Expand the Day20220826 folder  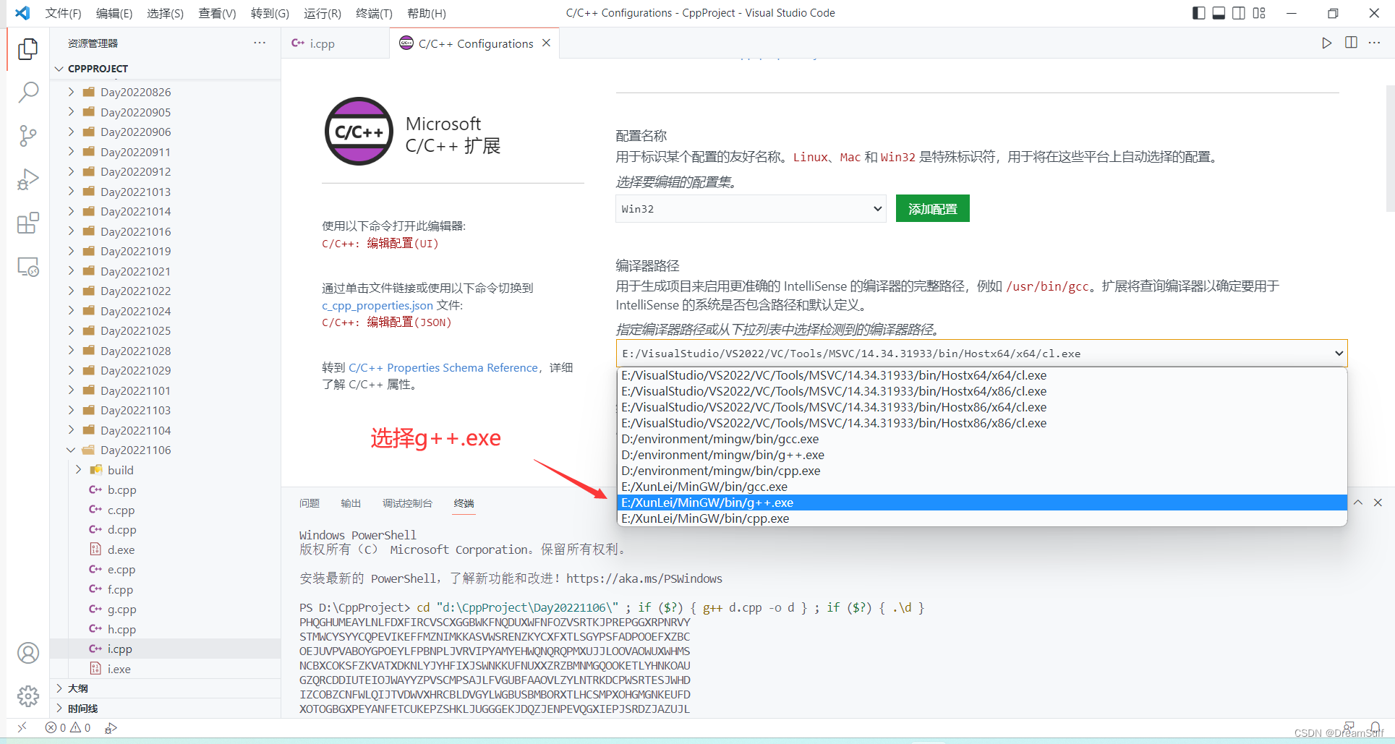pyautogui.click(x=71, y=92)
